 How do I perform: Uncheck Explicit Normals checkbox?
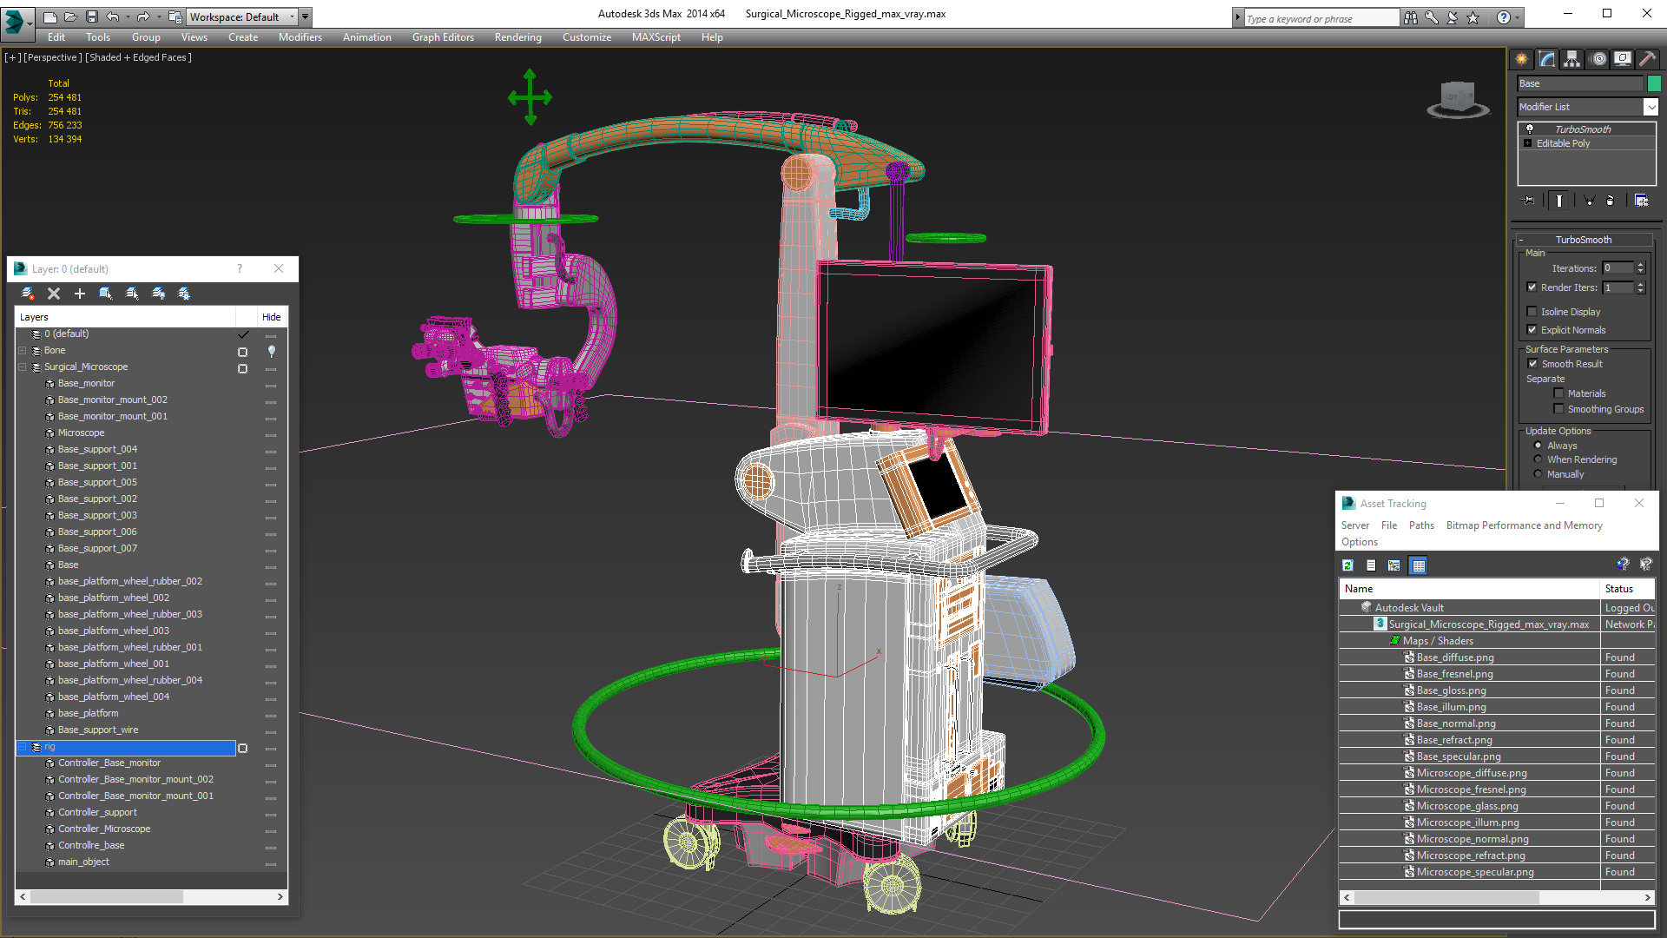tap(1532, 330)
